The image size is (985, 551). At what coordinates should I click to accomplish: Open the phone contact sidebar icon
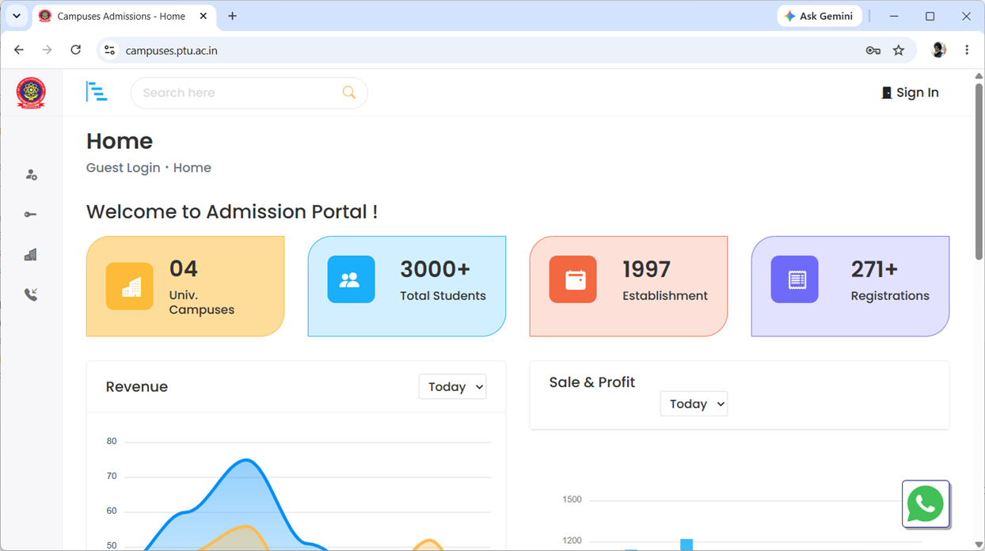point(31,294)
